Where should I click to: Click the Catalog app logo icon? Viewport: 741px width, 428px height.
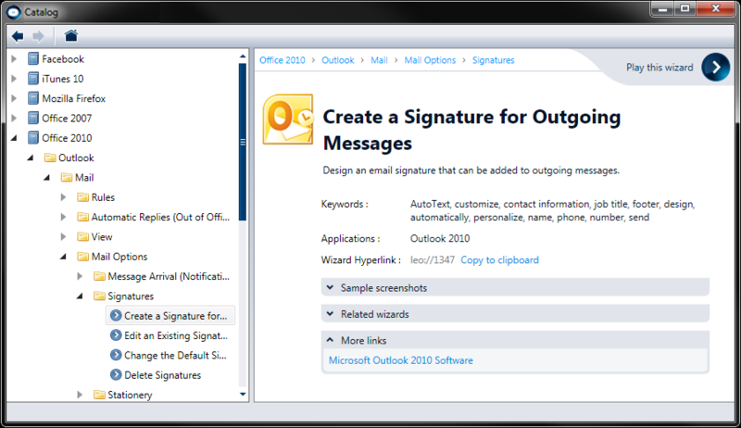pyautogui.click(x=13, y=12)
